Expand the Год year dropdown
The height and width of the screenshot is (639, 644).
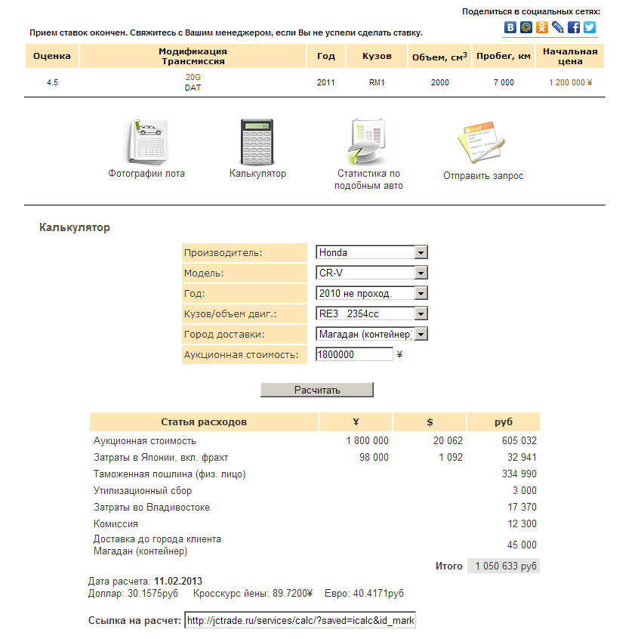421,293
